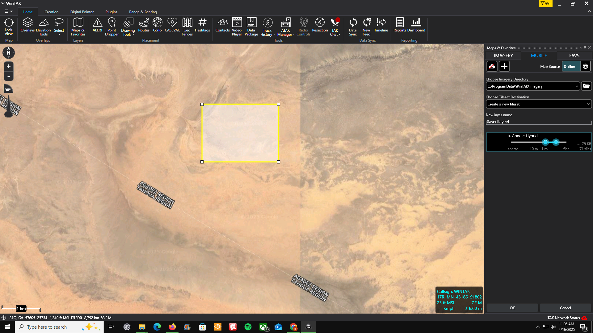Click the OK button

[512, 308]
